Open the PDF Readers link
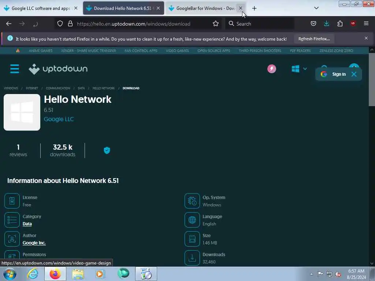375x281 pixels. 300,50
